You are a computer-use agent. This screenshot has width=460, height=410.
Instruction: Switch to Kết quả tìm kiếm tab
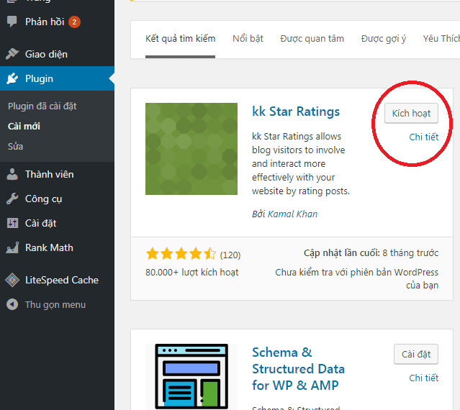pyautogui.click(x=181, y=39)
